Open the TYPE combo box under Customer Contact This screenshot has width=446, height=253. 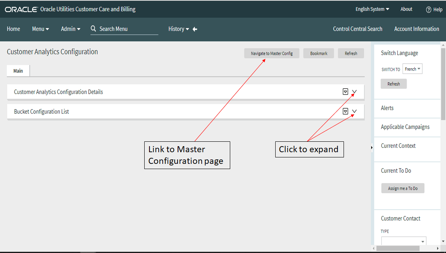(403, 240)
